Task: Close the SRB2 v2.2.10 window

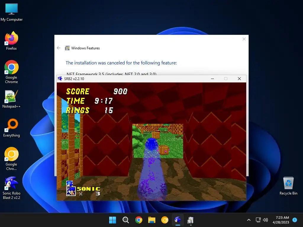Action: (x=239, y=79)
